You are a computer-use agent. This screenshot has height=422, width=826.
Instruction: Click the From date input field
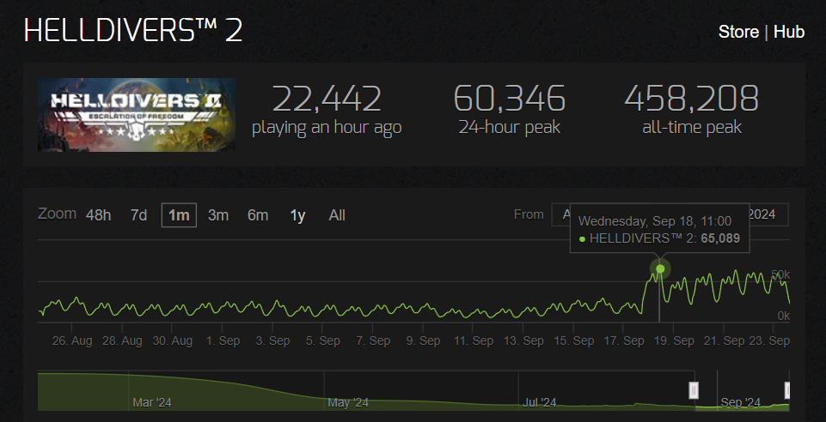561,214
